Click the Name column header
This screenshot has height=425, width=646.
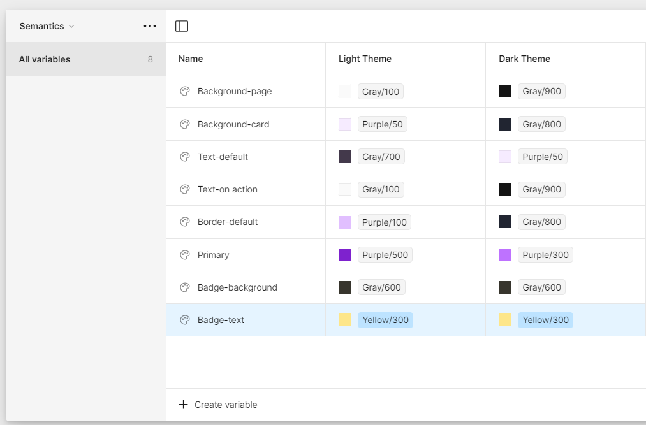[x=191, y=58]
